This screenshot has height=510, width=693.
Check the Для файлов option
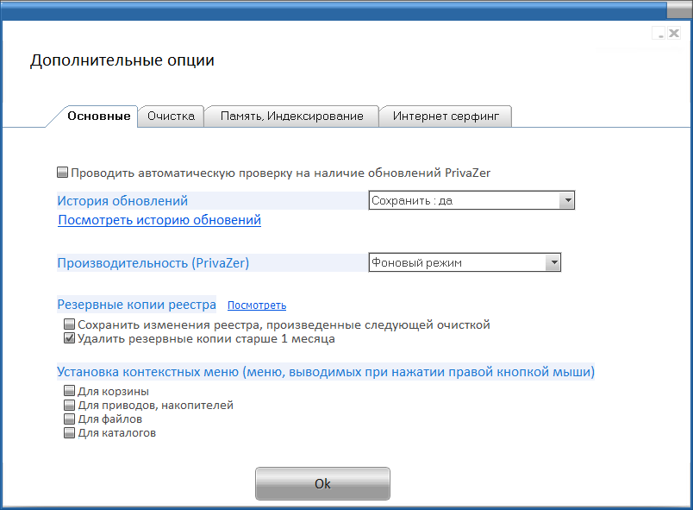point(70,419)
